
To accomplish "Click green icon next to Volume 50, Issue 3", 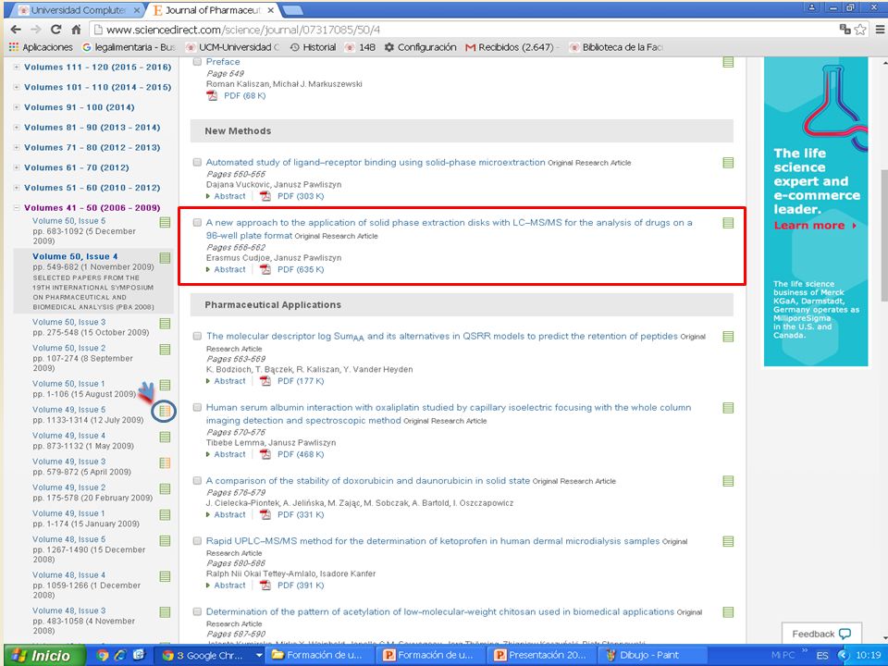I will pyautogui.click(x=165, y=324).
